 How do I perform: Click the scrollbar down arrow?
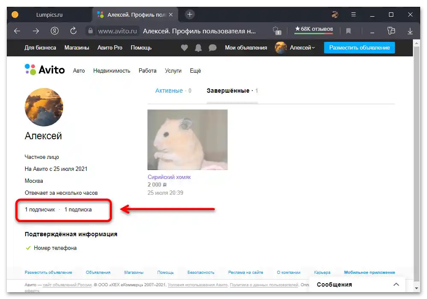(x=416, y=288)
